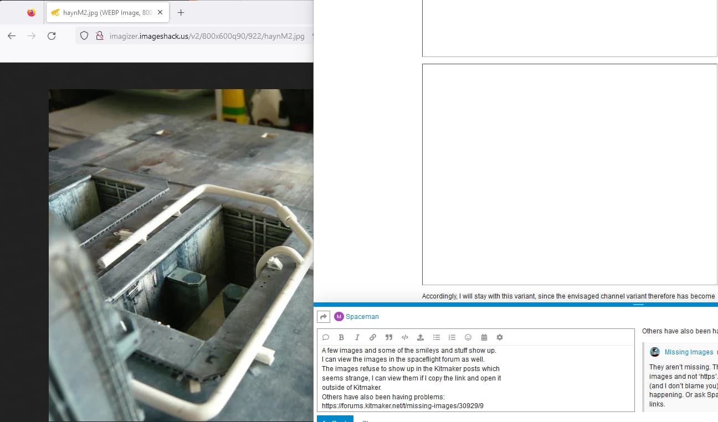Open the Missing Images quoted topic link
Viewport: 718px width, 422px height.
[689, 352]
